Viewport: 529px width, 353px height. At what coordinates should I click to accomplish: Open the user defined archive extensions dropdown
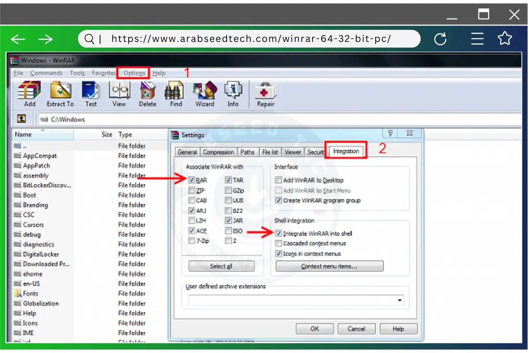[x=400, y=300]
